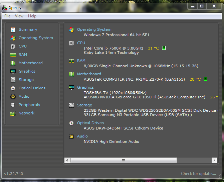Click the Optical Drives disc icon in summary
The width and height of the screenshot is (224, 182).
click(71, 123)
